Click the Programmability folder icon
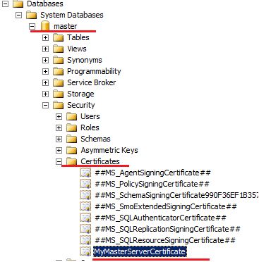 click(x=58, y=71)
